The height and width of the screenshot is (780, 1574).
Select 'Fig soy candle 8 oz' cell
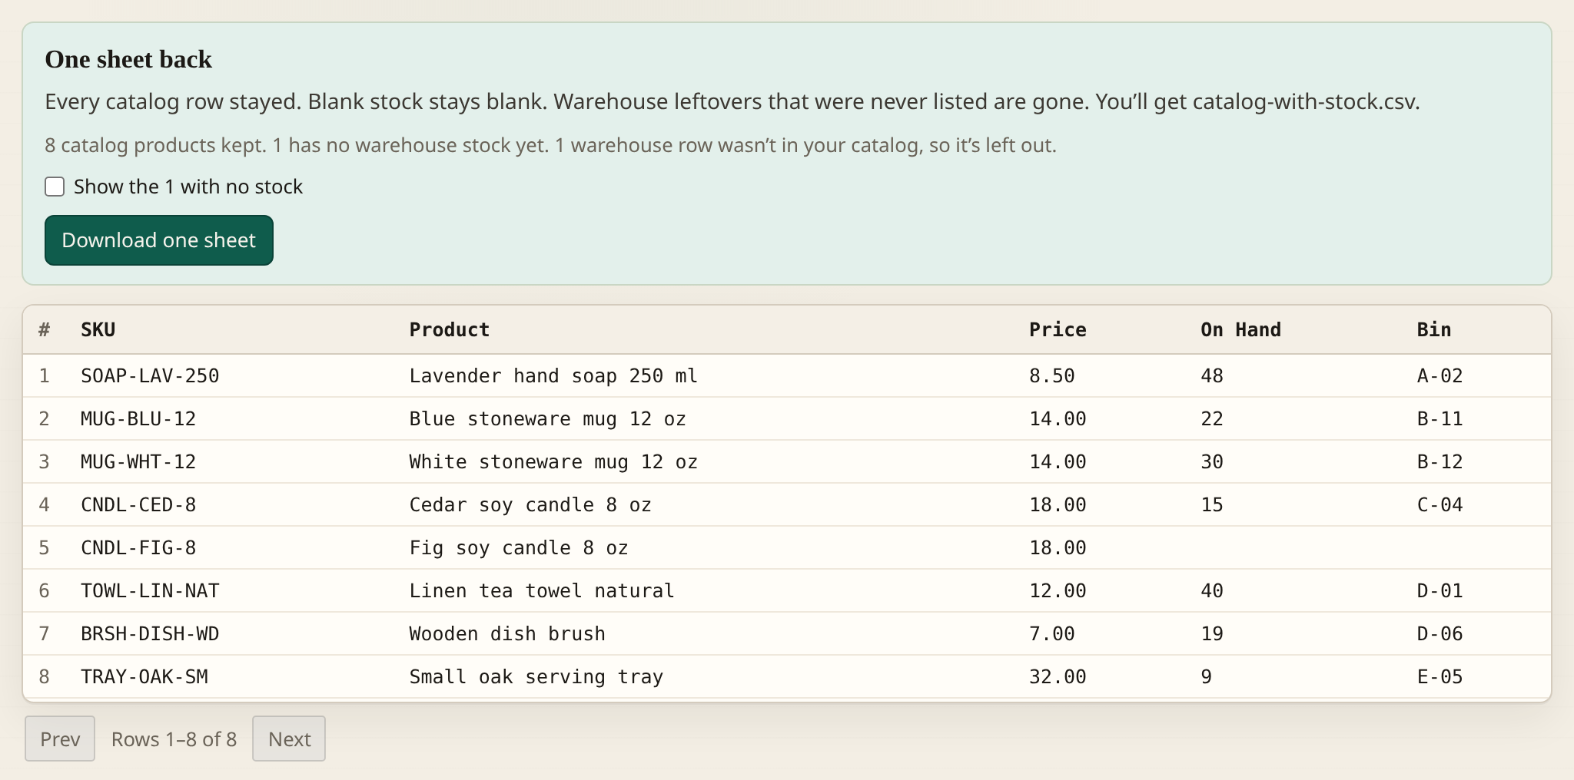pyautogui.click(x=519, y=548)
